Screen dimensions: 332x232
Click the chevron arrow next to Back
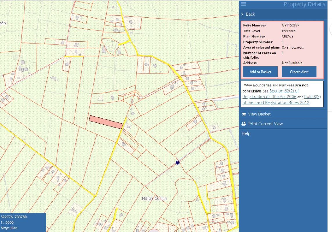click(x=243, y=14)
